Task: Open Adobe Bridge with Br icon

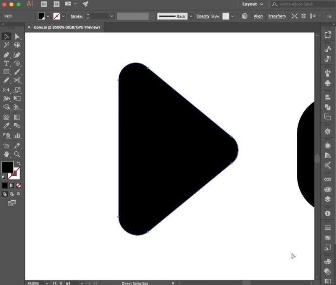Action: coord(44,4)
